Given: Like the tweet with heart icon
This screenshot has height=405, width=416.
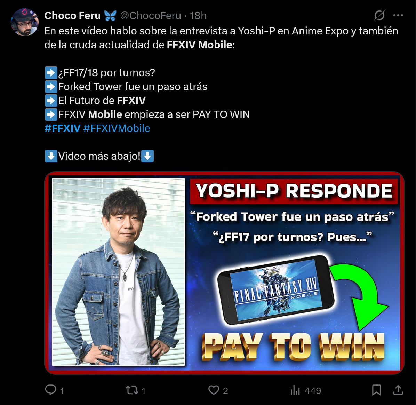Looking at the screenshot, I should pos(214,390).
